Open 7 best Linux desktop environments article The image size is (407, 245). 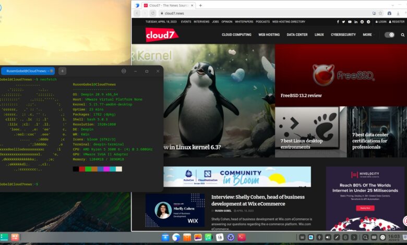point(302,144)
